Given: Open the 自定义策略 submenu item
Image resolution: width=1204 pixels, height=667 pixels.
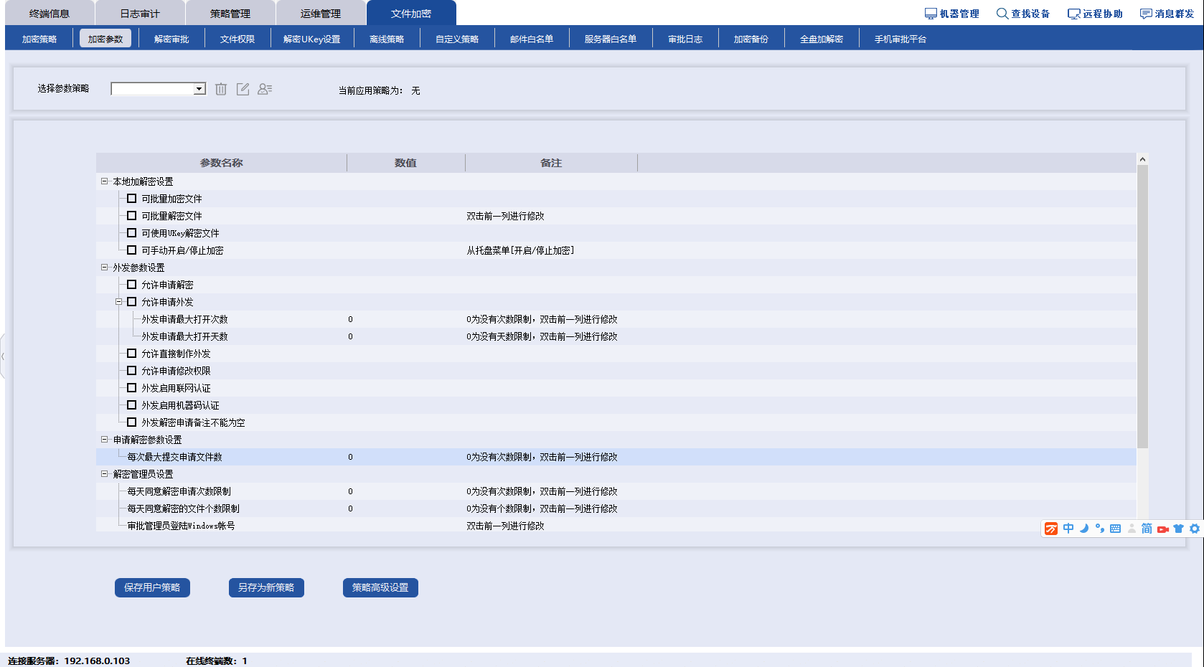Looking at the screenshot, I should coord(457,39).
